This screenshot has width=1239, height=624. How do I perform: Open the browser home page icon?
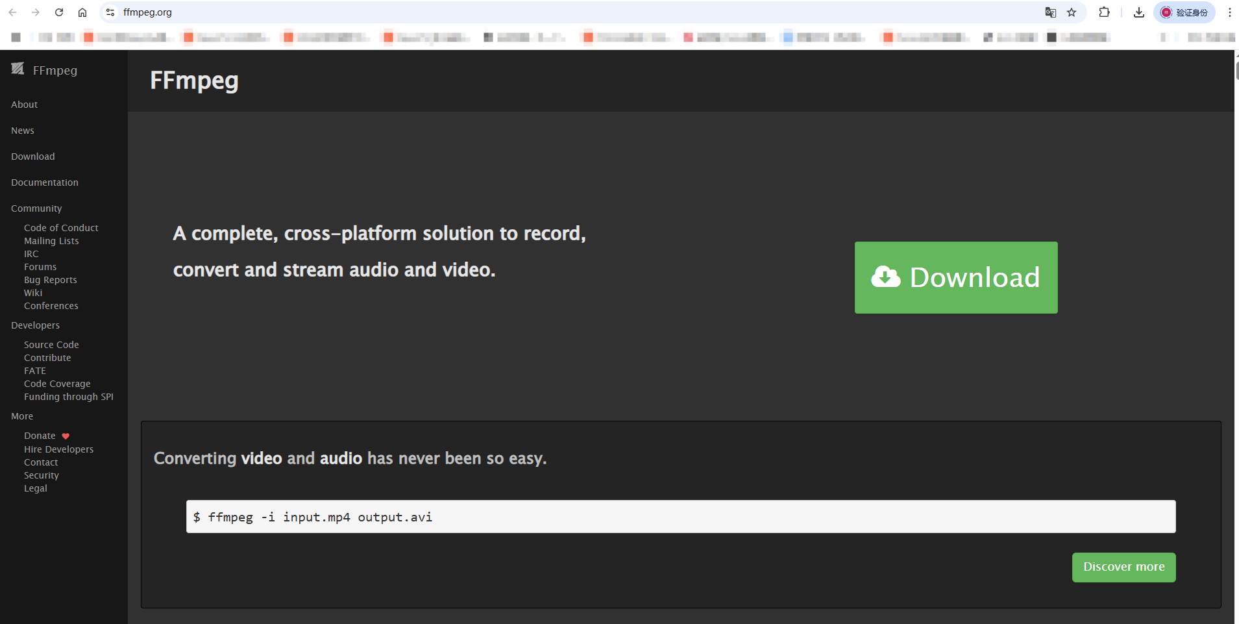tap(82, 12)
